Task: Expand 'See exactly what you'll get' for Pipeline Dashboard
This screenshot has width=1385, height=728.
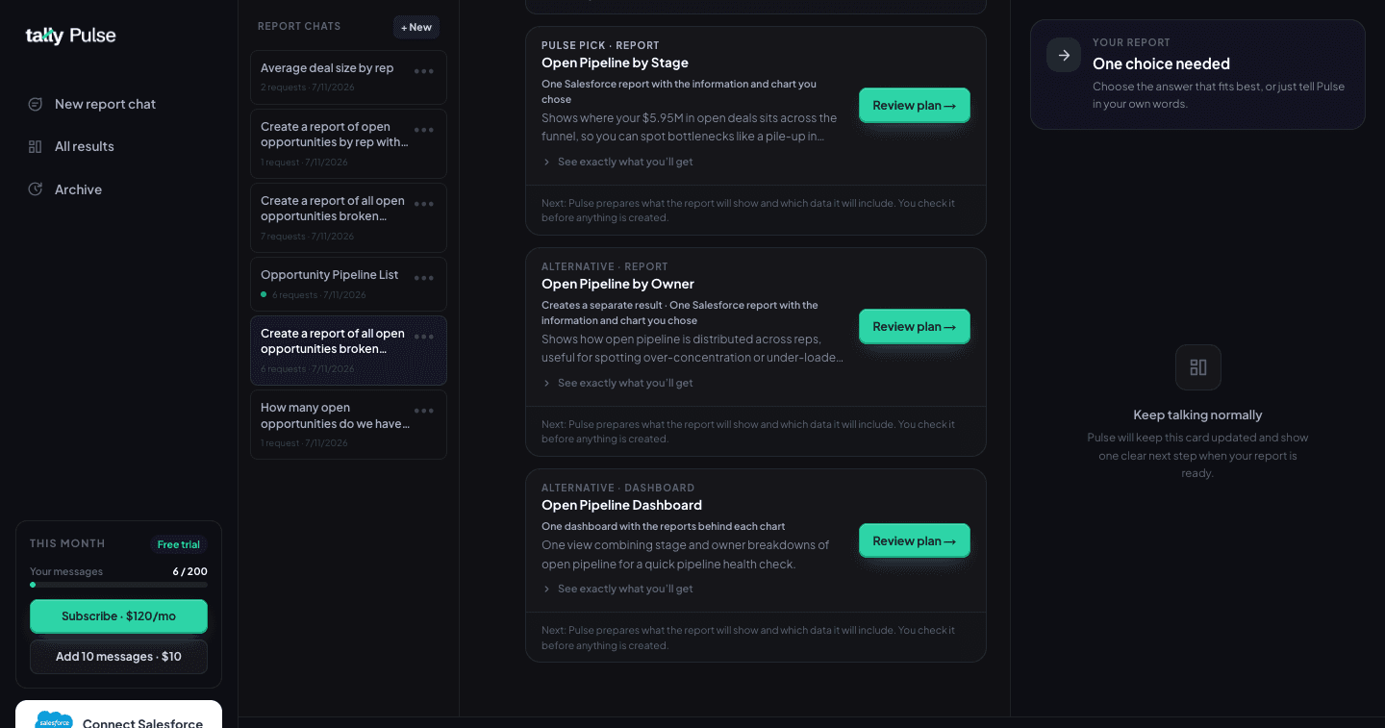Action: [x=617, y=589]
